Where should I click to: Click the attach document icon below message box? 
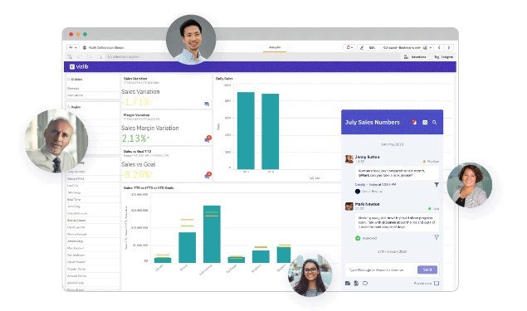click(356, 283)
